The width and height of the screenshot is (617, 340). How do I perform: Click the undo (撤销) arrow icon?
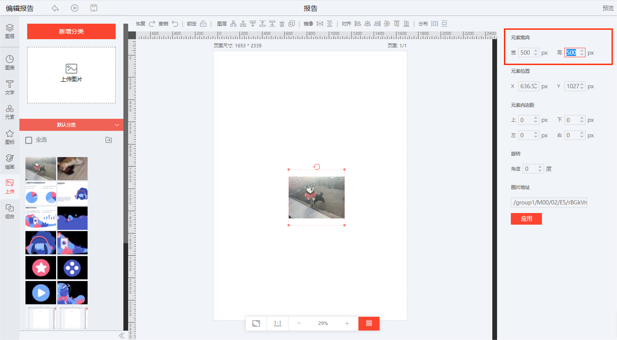(x=175, y=24)
